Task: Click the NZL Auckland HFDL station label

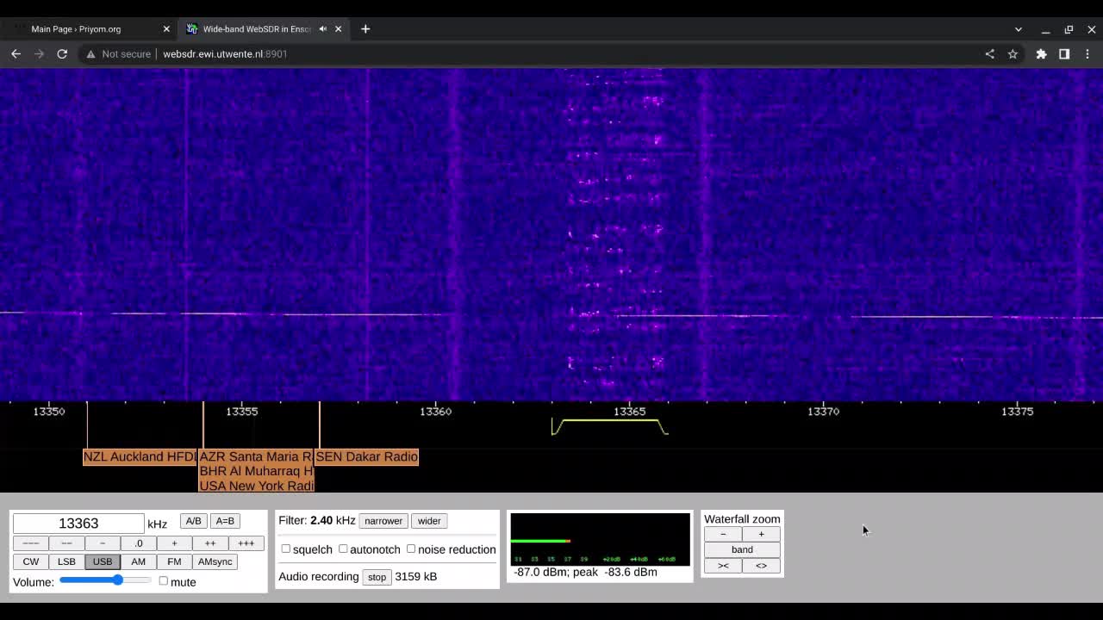Action: point(140,456)
